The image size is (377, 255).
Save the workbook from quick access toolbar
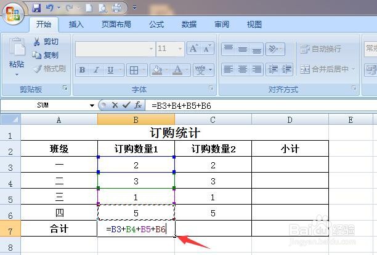tap(36, 8)
